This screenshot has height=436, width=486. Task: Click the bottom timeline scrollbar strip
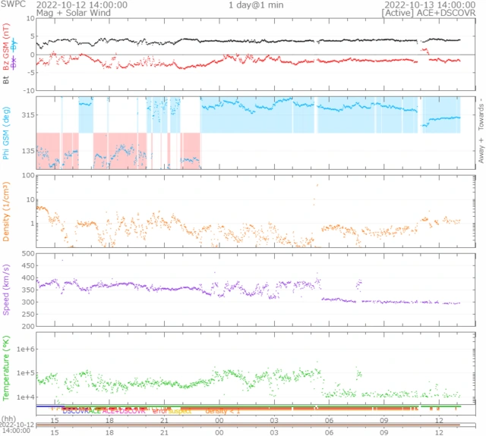pos(251,426)
